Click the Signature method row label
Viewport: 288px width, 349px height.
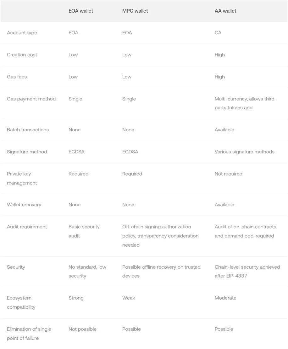tap(27, 152)
